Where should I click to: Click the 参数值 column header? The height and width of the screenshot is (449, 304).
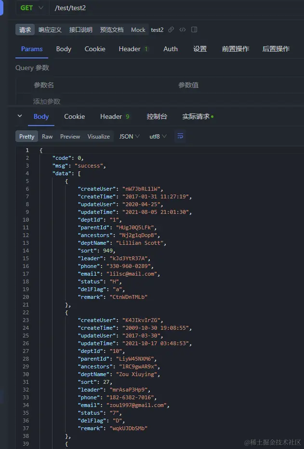188,85
